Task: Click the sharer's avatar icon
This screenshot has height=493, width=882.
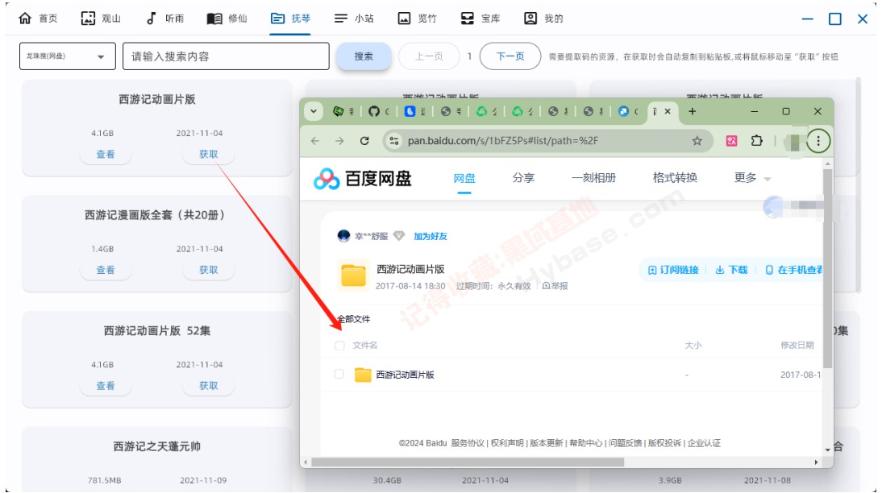Action: pyautogui.click(x=343, y=236)
